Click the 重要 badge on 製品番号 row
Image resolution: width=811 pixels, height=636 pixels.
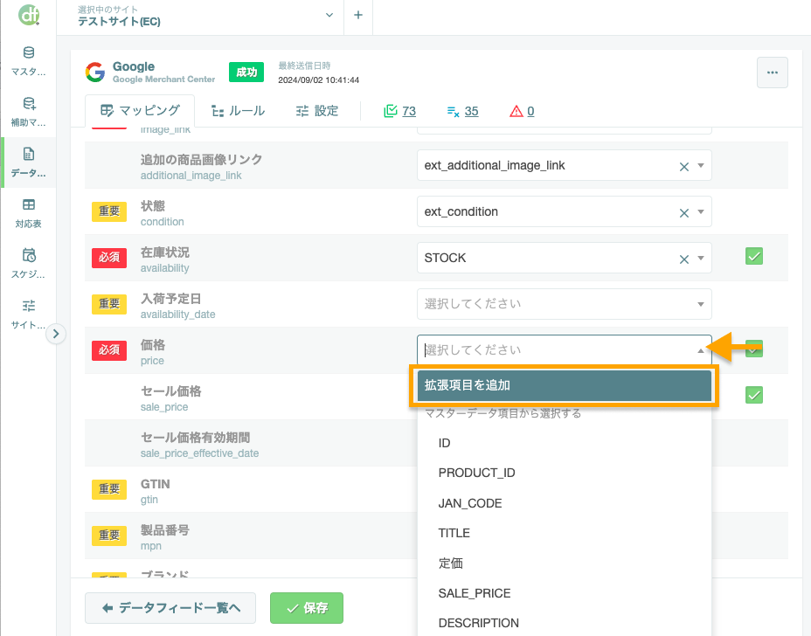(x=109, y=536)
